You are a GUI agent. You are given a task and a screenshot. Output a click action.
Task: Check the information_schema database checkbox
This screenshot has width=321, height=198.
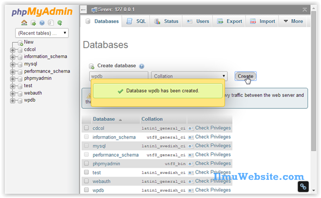click(86, 137)
